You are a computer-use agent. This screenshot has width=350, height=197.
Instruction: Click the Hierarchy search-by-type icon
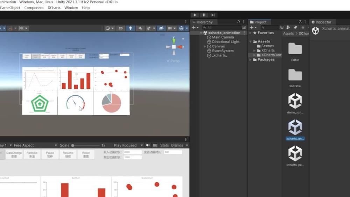click(x=244, y=27)
